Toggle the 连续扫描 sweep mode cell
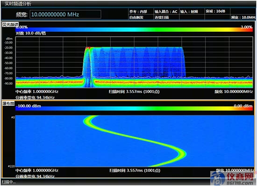The height and width of the screenshot is (186, 257). pos(166,17)
